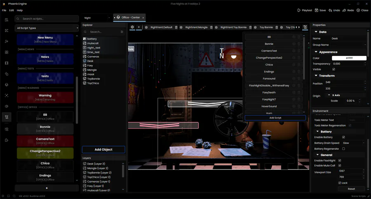Image resolution: width=371 pixels, height=199 pixels.
Task: Open the film strip sidebar icon
Action: tap(7, 63)
